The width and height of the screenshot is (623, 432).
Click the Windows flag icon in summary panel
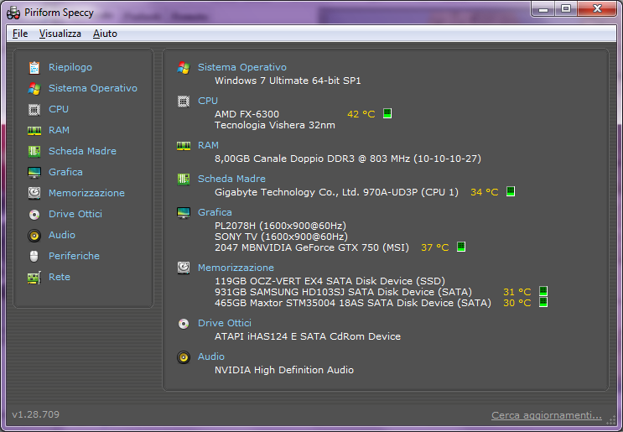coord(184,68)
